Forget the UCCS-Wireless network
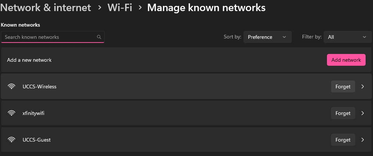The image size is (373, 156). point(343,87)
